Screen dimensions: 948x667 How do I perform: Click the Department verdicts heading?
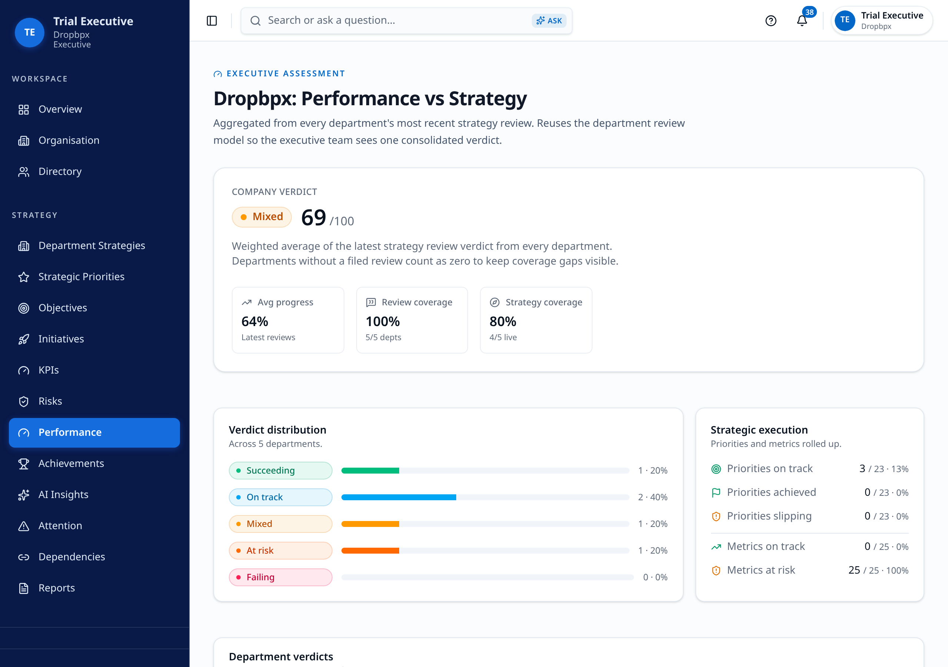281,657
